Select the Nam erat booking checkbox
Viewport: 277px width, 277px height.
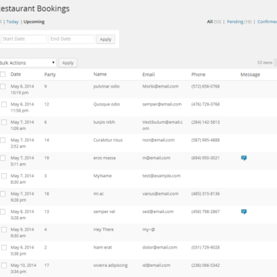[x=4, y=248]
